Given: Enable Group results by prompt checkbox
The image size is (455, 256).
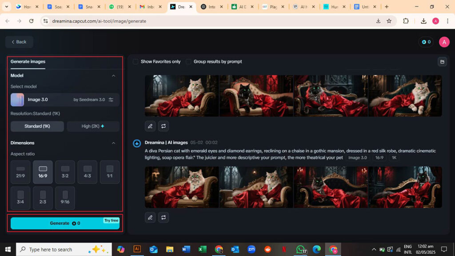Looking at the screenshot, I should [188, 61].
